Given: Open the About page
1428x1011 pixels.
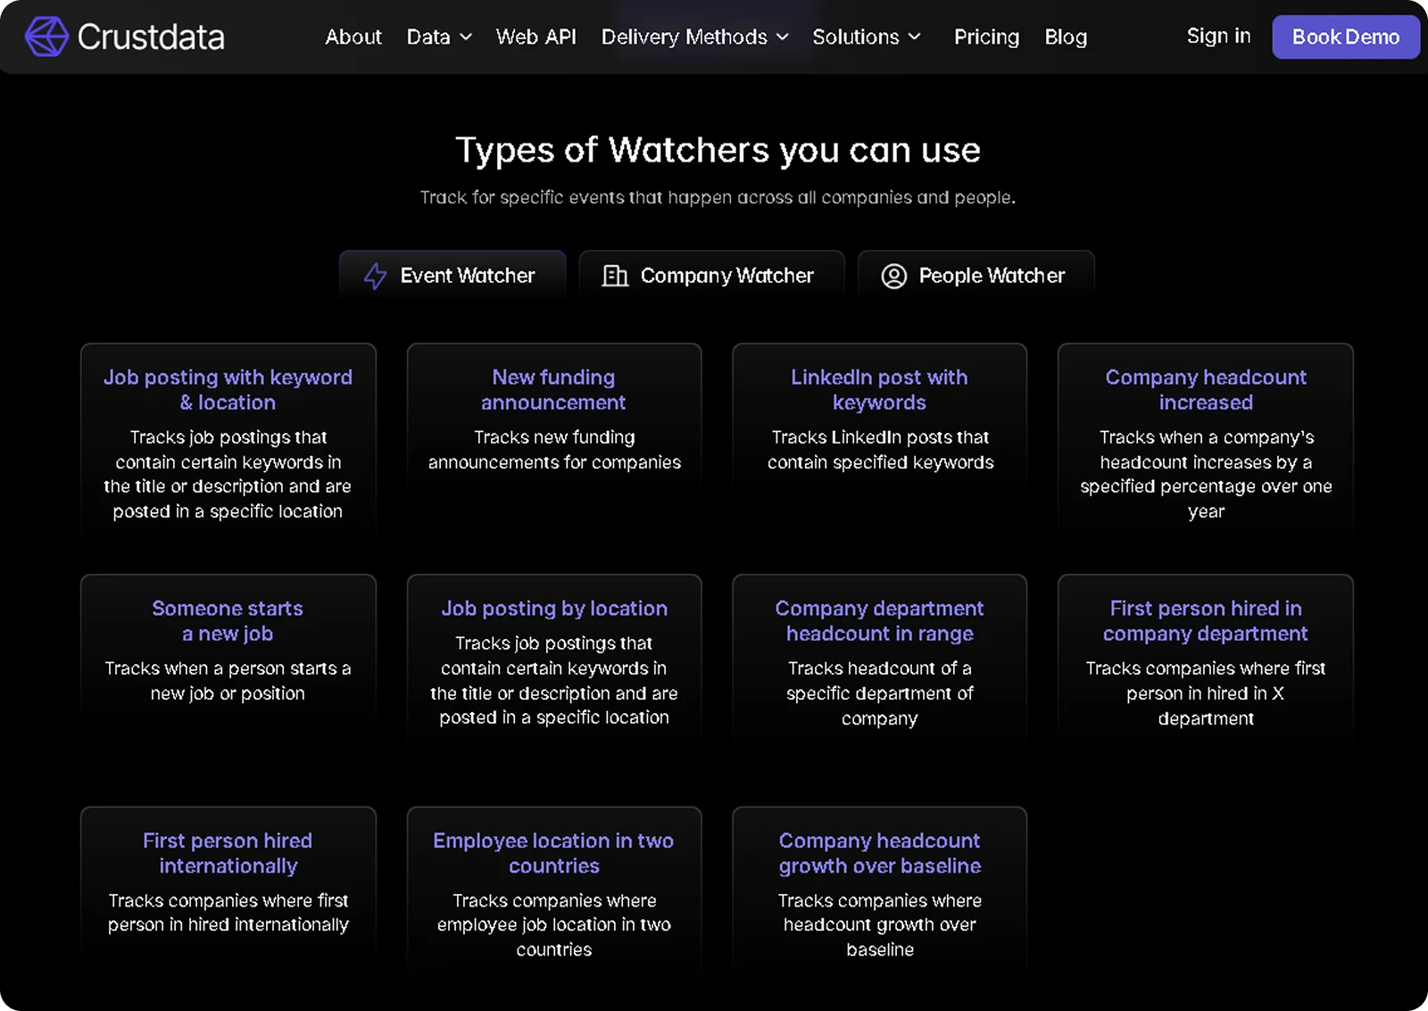Looking at the screenshot, I should click(x=353, y=37).
